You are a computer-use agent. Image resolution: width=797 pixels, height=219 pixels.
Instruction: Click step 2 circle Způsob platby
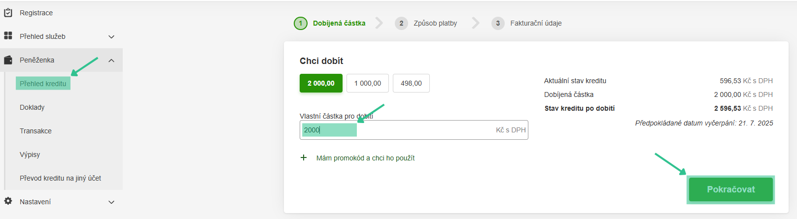click(x=401, y=23)
